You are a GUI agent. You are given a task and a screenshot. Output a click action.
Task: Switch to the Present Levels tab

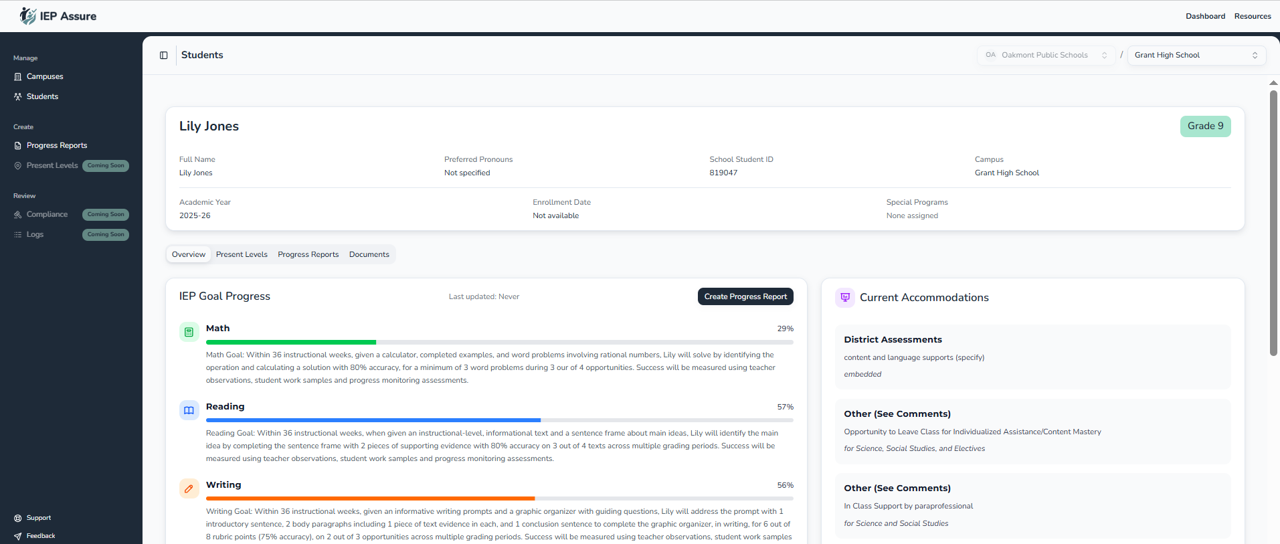pyautogui.click(x=242, y=254)
